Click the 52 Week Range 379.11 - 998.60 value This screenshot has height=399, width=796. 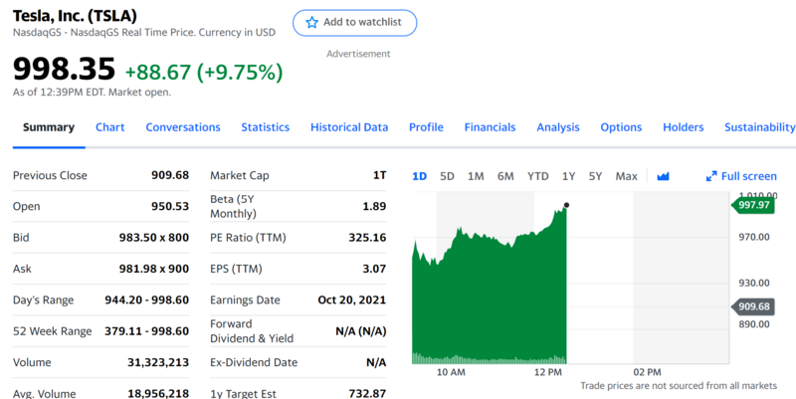146,331
